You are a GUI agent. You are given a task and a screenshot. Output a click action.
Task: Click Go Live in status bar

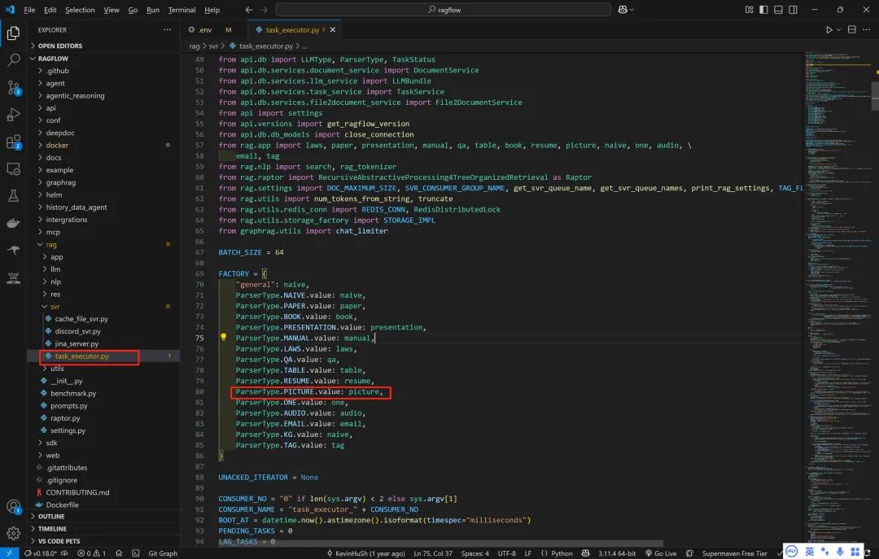pyautogui.click(x=661, y=553)
